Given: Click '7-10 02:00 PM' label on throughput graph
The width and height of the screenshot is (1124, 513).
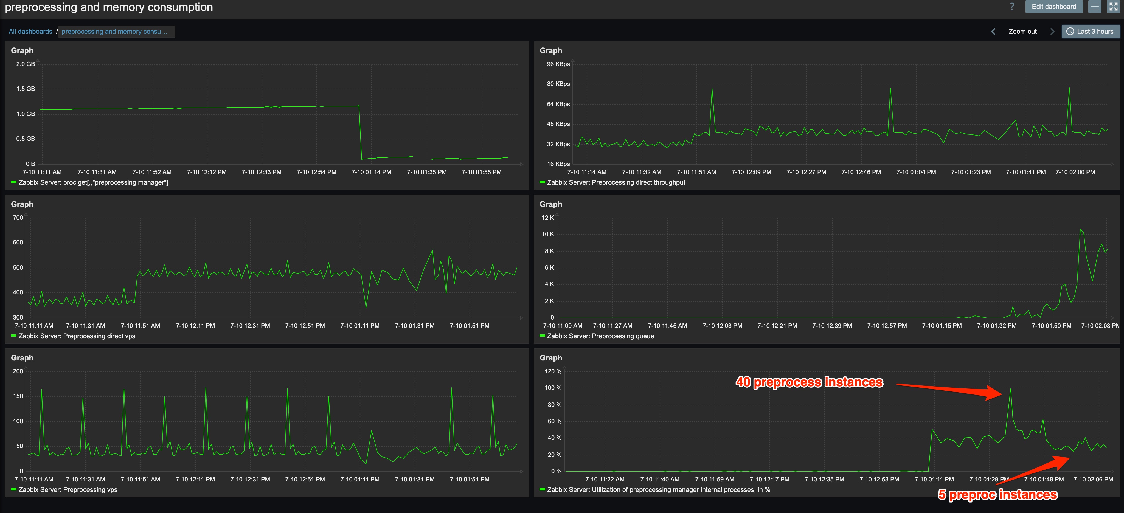Looking at the screenshot, I should coord(1075,172).
